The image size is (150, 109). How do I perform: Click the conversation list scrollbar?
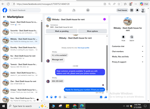[x=42, y=42]
